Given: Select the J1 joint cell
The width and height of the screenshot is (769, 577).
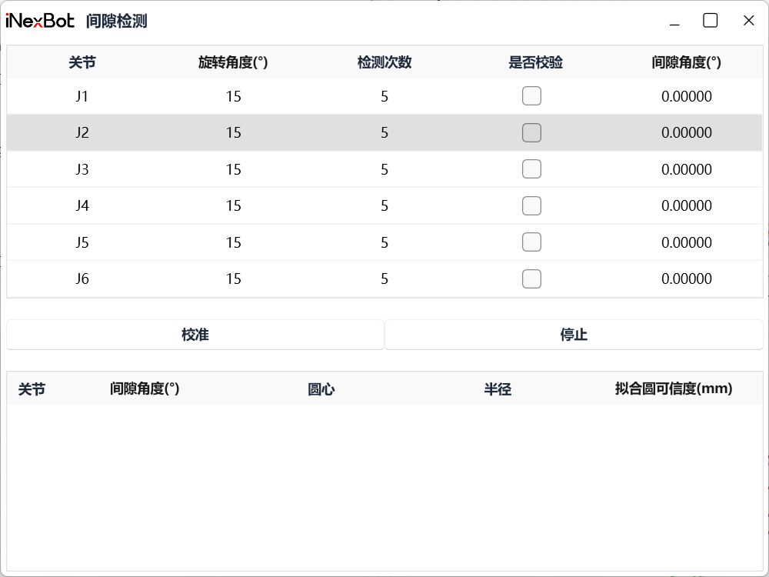Looking at the screenshot, I should (82, 96).
